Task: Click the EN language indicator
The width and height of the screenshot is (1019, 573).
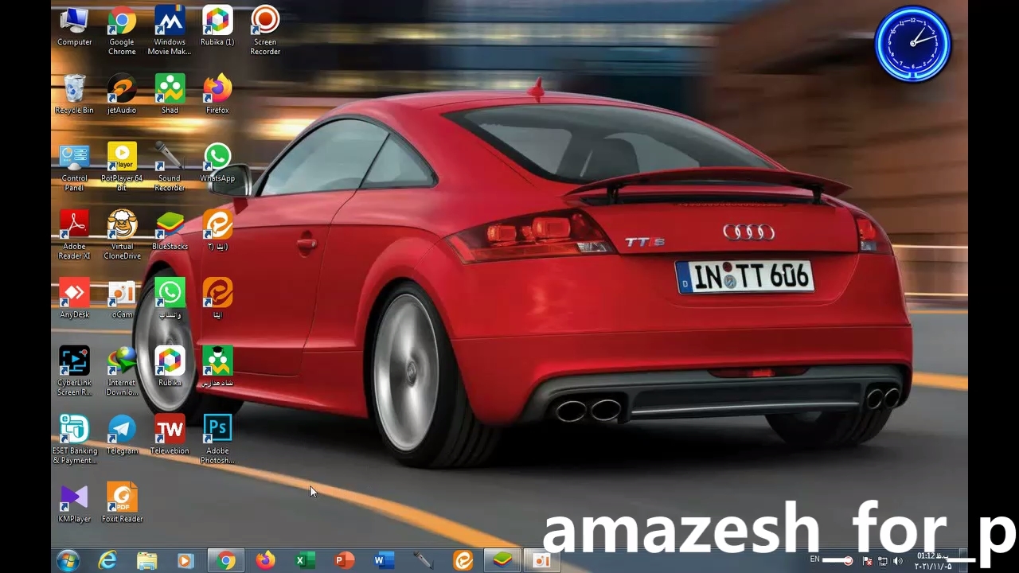Action: click(814, 559)
